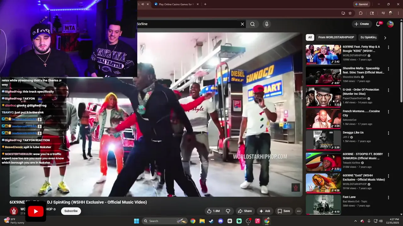This screenshot has width=403, height=226.
Task: Open a new browser tab
Action: (x=205, y=4)
